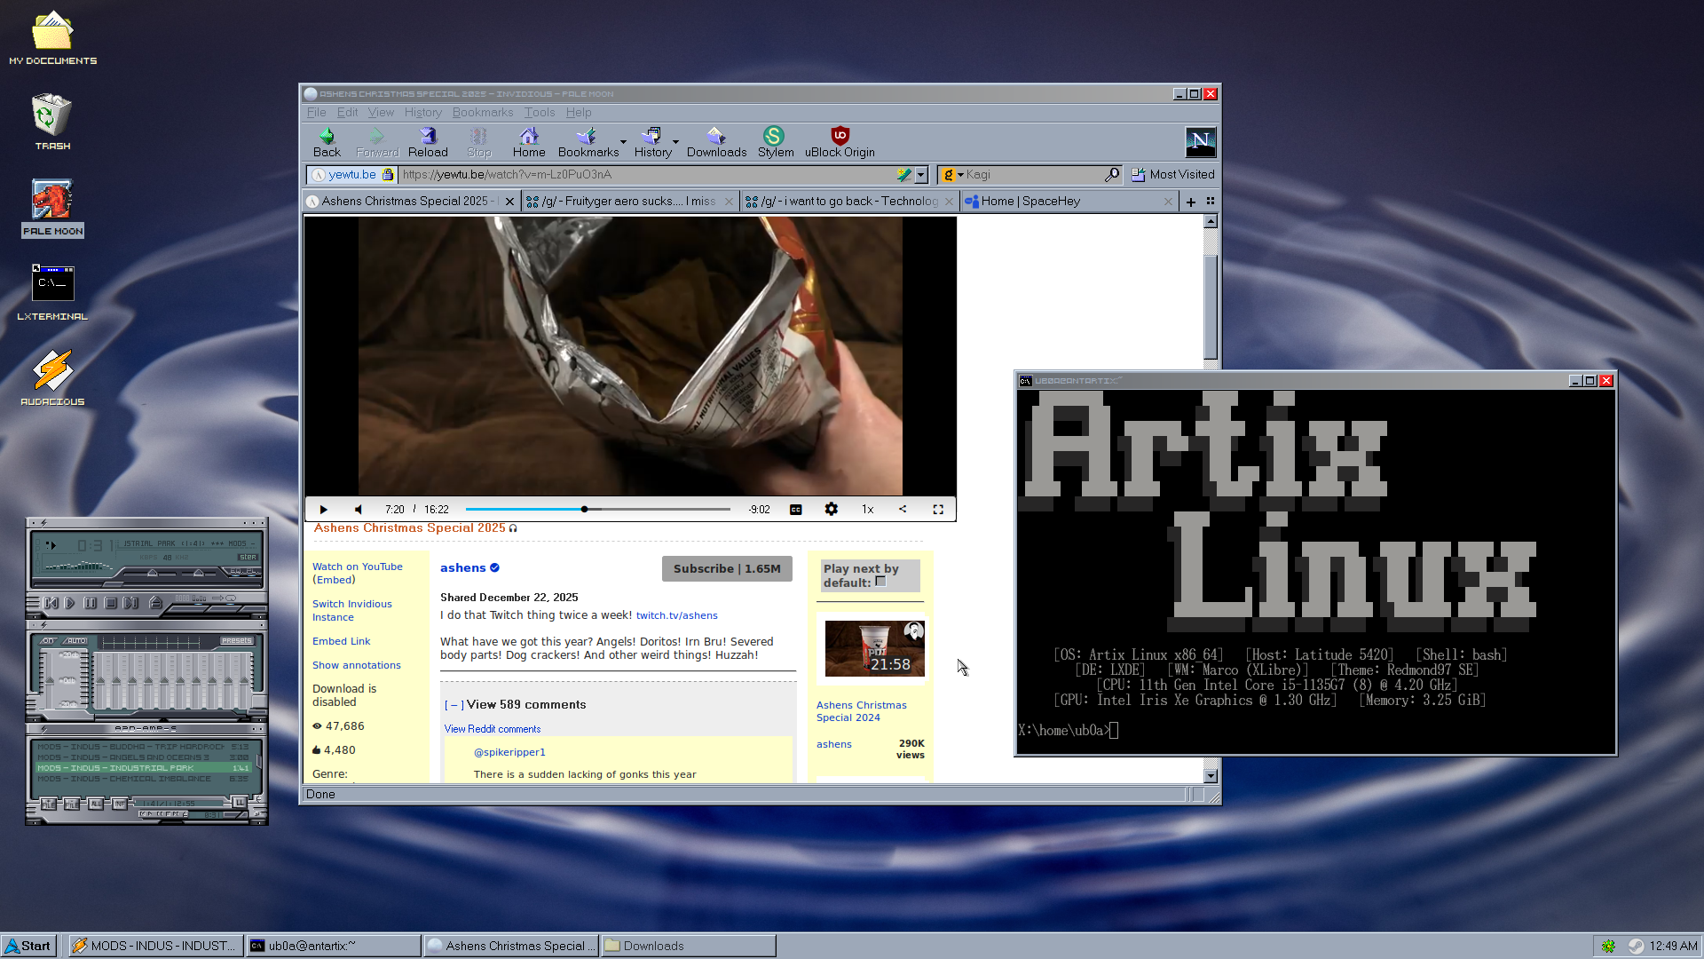
Task: Expand the History toolbar dropdown arrow
Action: click(x=676, y=142)
